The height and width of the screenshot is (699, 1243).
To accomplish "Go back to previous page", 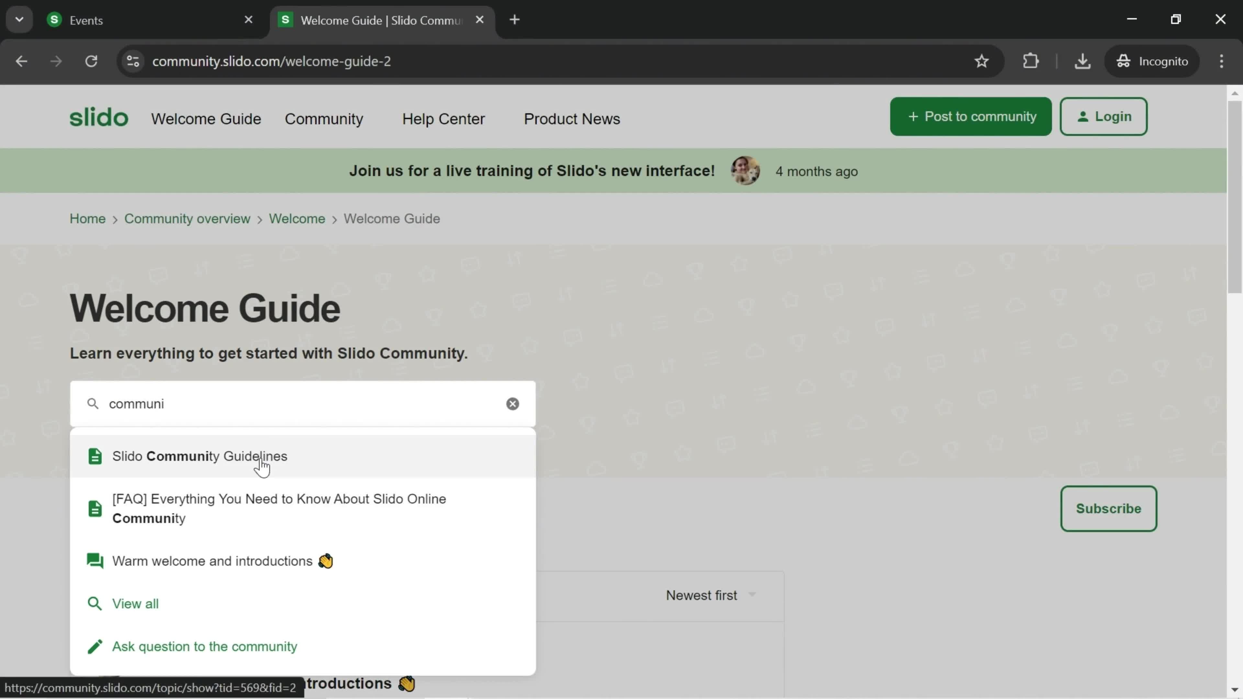I will [21, 61].
